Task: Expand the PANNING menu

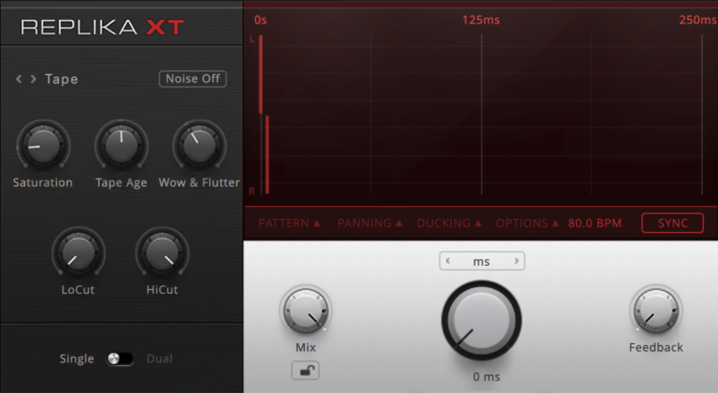Action: point(370,223)
